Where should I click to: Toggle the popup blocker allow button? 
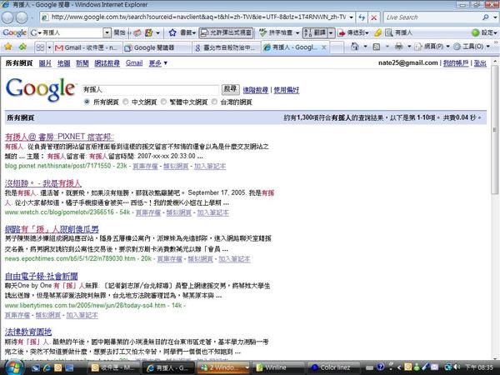click(x=227, y=32)
